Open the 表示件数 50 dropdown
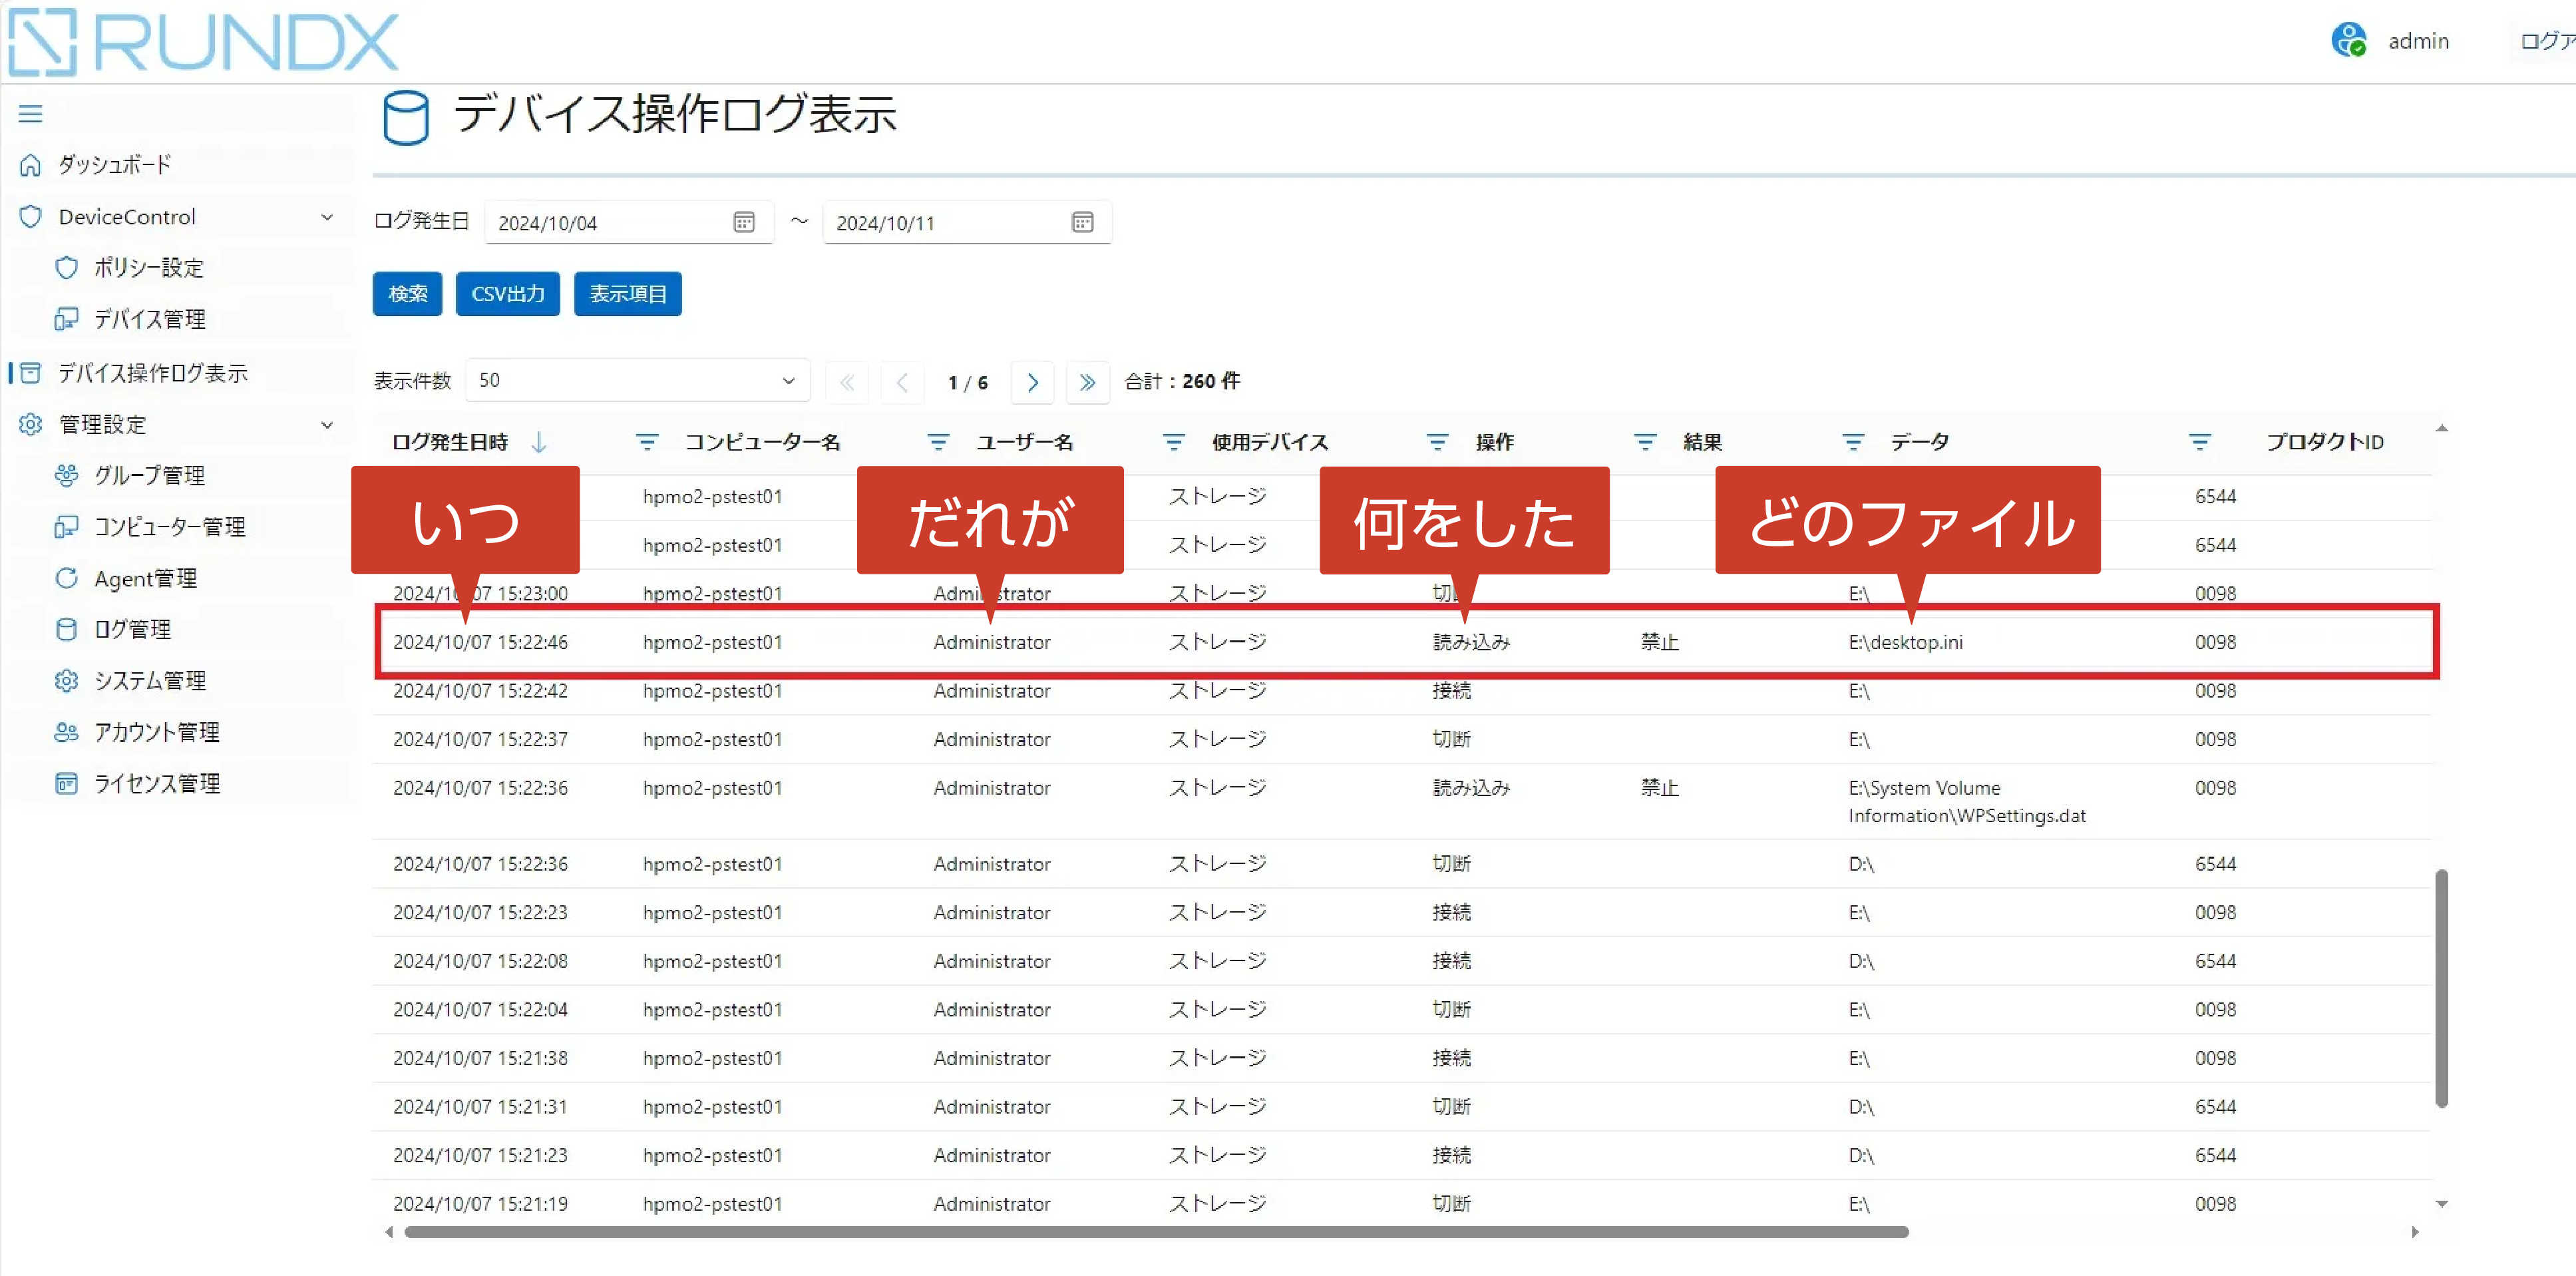 tap(637, 381)
